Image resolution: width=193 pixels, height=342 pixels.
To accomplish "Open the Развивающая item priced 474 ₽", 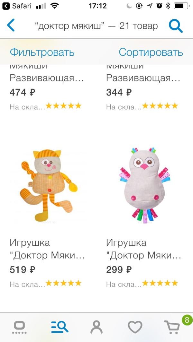I will point(47,78).
